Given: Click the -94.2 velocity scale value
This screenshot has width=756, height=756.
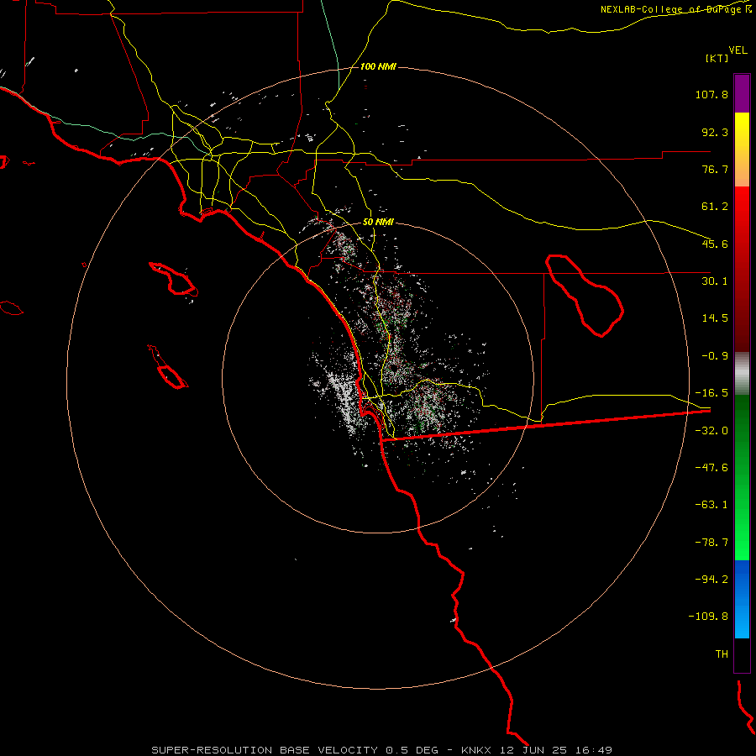Looking at the screenshot, I should pyautogui.click(x=711, y=579).
